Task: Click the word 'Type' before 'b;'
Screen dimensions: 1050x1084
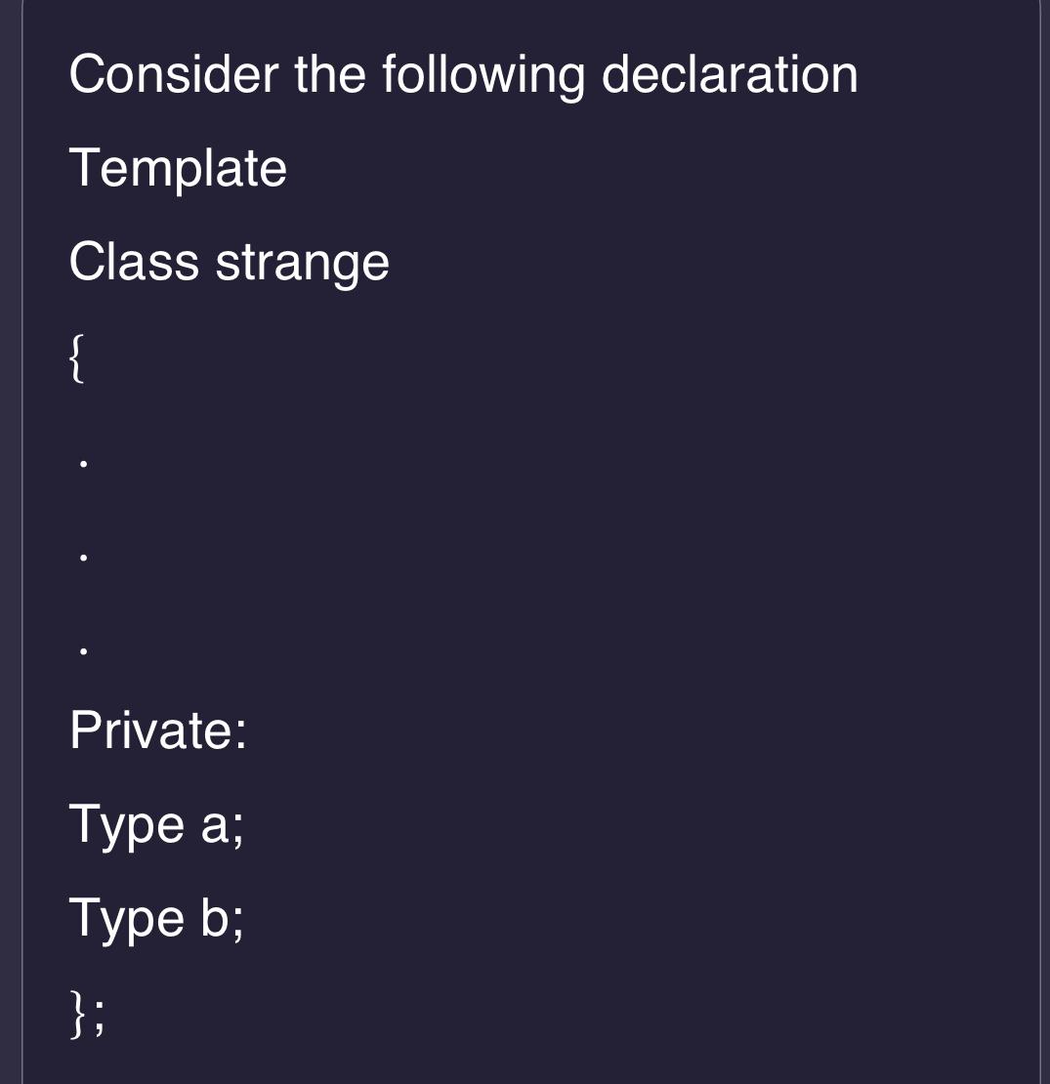Action: click(x=127, y=921)
